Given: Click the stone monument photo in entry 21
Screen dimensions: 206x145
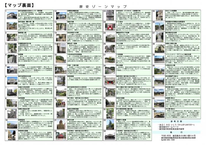Looking at the screenshot, I should click(61, 124).
